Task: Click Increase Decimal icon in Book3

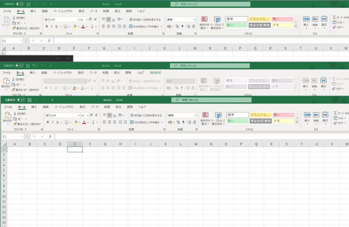Action: [x=189, y=122]
